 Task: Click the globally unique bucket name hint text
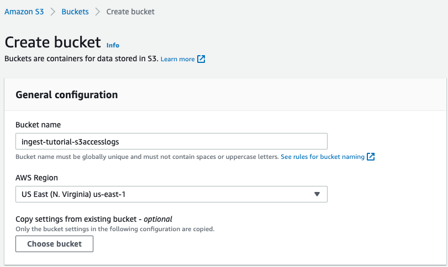147,157
